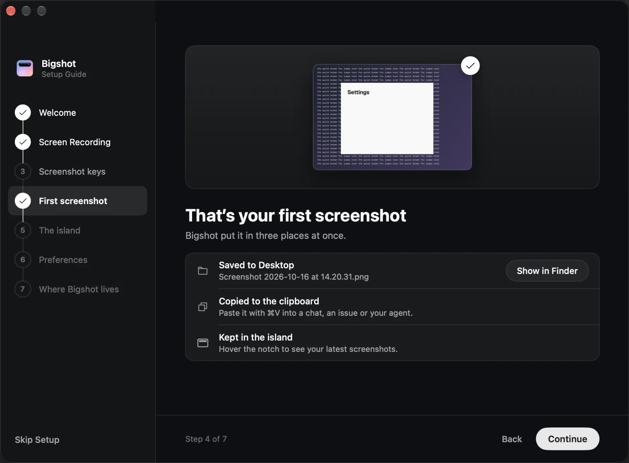629x463 pixels.
Task: Click the step 7 number circle
Action: coord(23,289)
